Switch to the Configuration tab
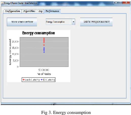 point(12,11)
